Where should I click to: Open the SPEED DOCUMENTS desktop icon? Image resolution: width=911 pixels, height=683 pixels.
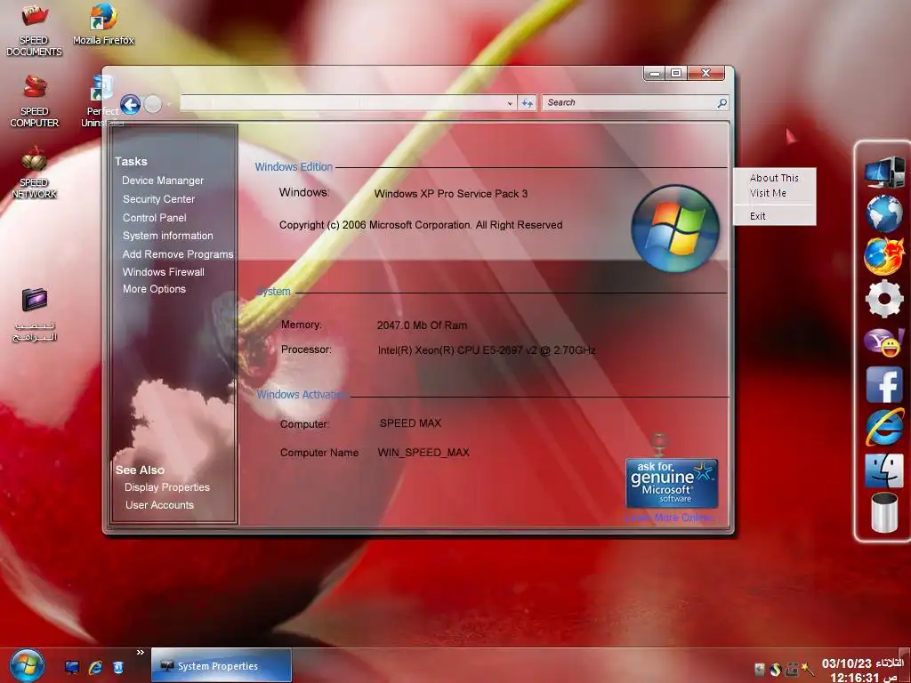pos(34,29)
